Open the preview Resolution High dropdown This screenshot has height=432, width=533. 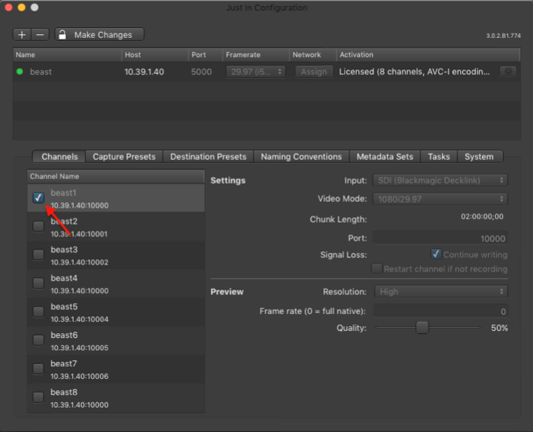coord(441,292)
